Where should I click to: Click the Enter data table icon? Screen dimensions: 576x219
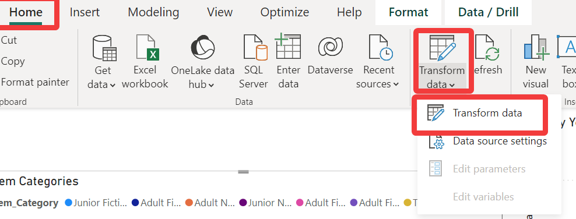click(288, 46)
